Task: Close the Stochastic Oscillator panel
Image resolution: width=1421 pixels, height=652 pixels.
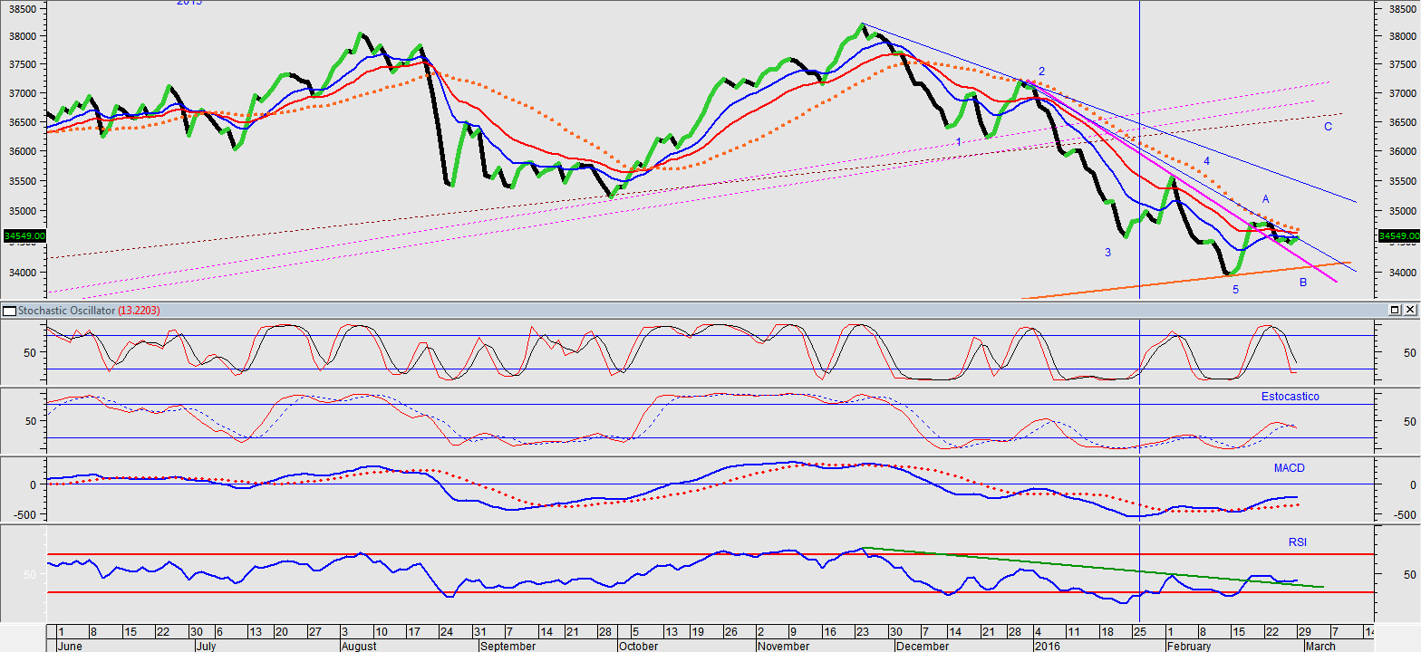Action: [1410, 310]
